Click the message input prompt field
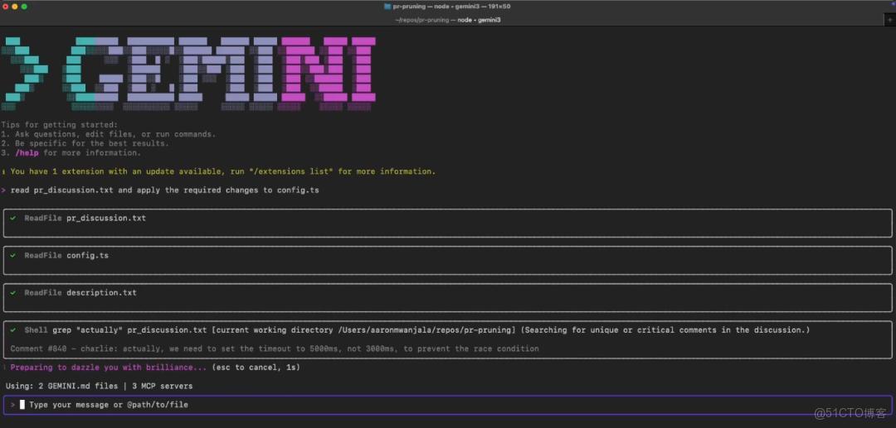Viewport: 896px width, 428px height. point(447,405)
